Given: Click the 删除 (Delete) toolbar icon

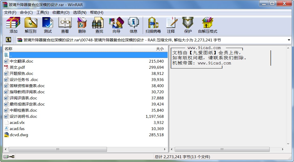Looking at the screenshot, I should click(x=82, y=25).
